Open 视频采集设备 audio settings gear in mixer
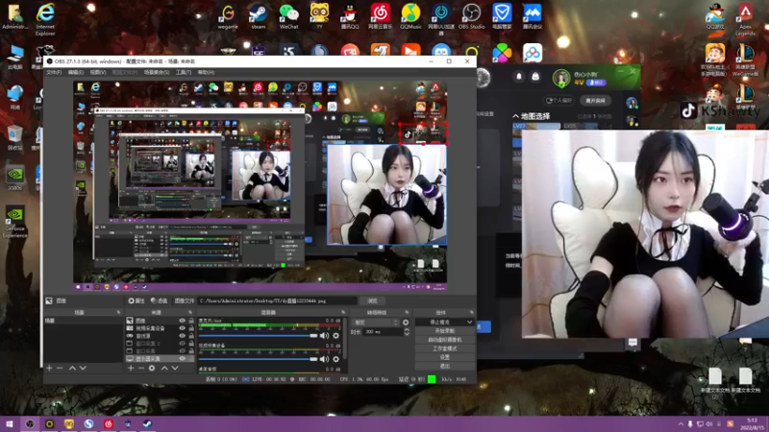This screenshot has height=432, width=769. coord(335,359)
